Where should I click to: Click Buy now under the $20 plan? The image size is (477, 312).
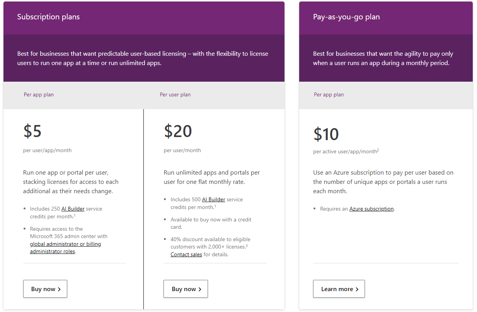click(x=186, y=289)
